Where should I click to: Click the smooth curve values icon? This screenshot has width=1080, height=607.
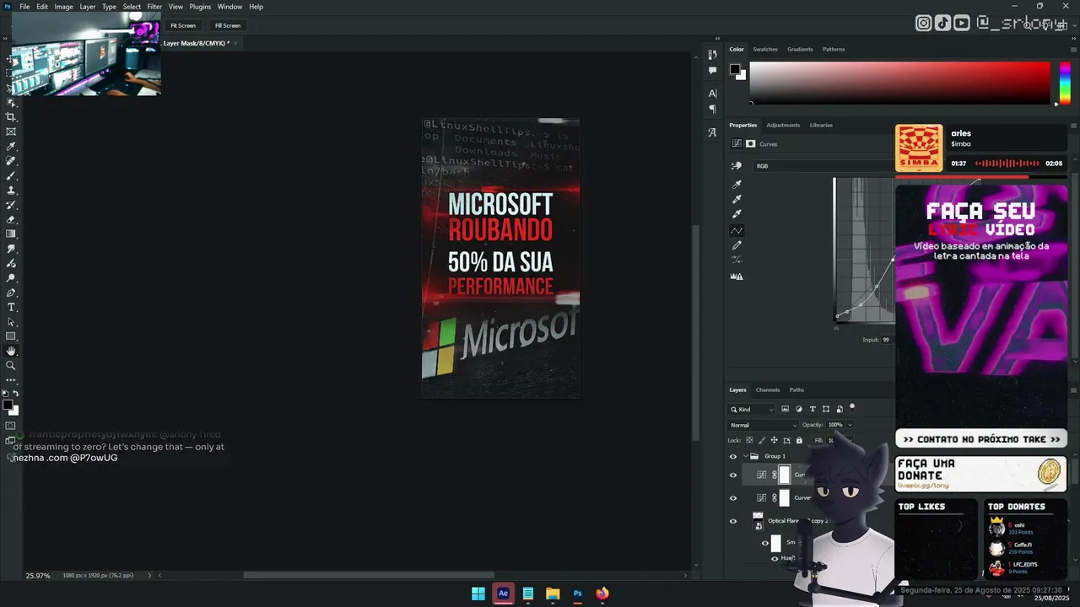(737, 260)
